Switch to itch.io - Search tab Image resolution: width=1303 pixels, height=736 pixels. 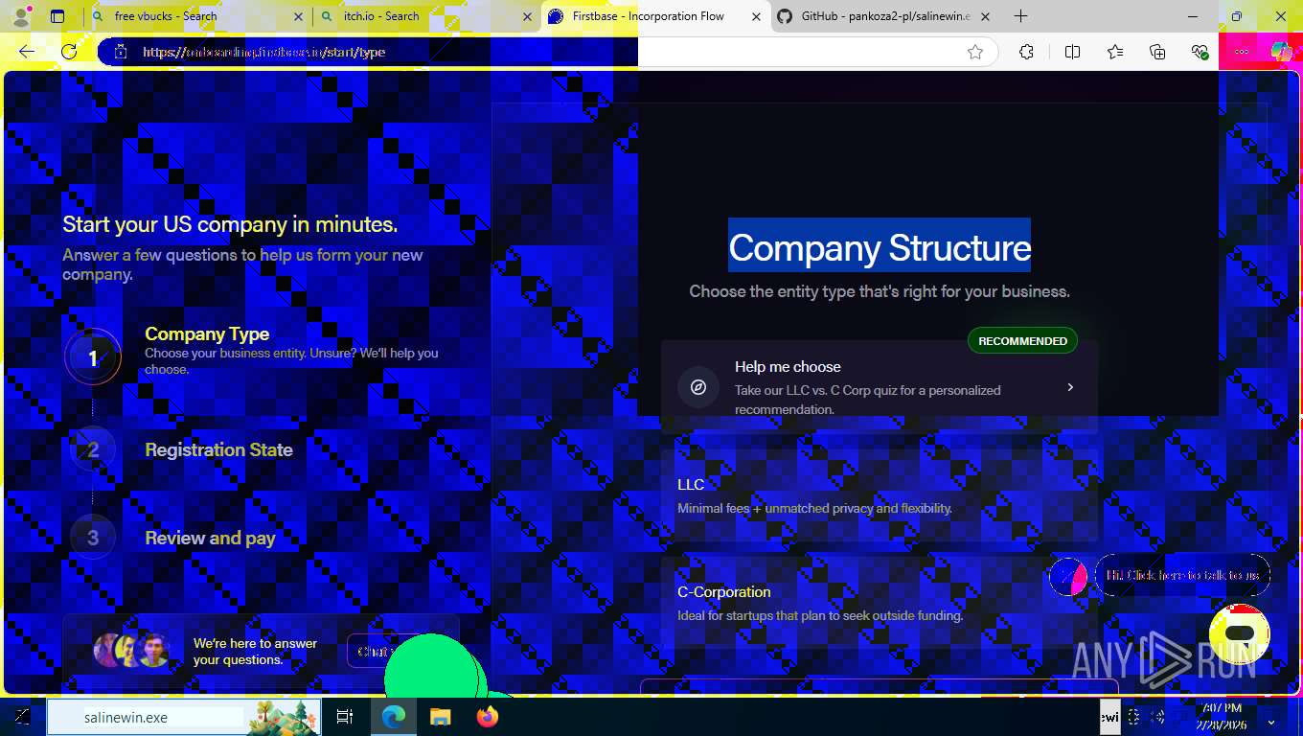pyautogui.click(x=426, y=16)
